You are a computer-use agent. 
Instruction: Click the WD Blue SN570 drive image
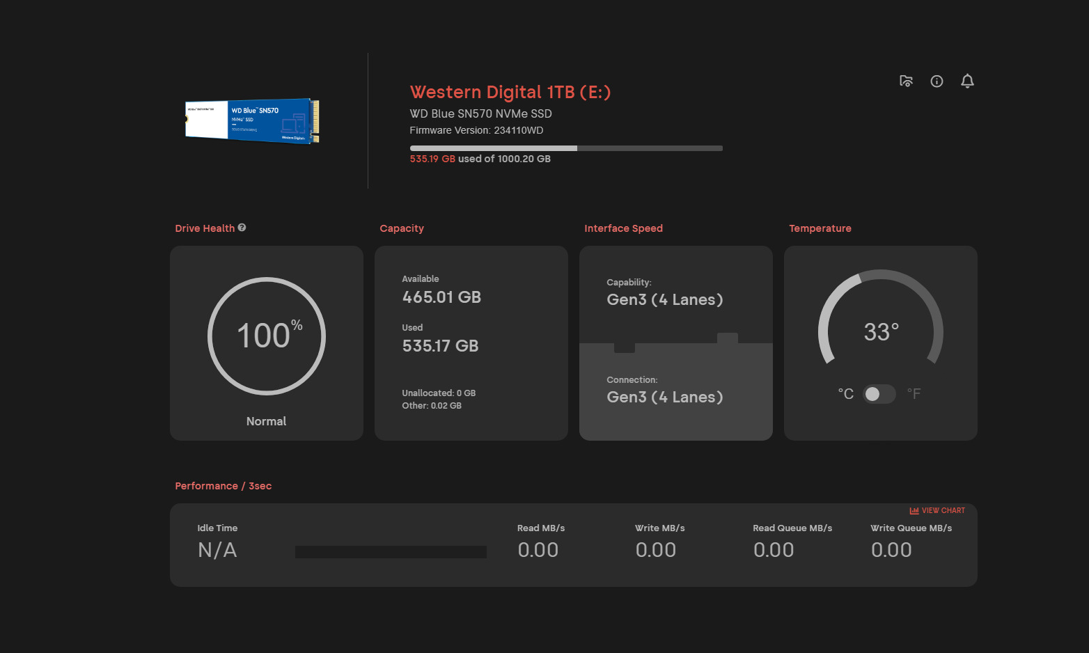[252, 120]
